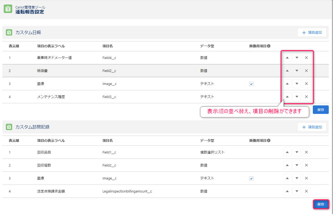This screenshot has width=333, height=214.
Task: Click the Field4__c field name
Action: (x=109, y=58)
